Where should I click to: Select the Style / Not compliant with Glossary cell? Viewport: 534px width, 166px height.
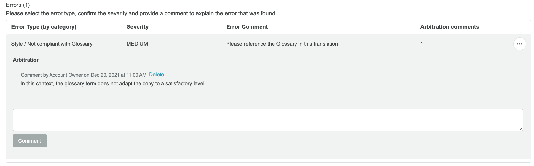(52, 44)
